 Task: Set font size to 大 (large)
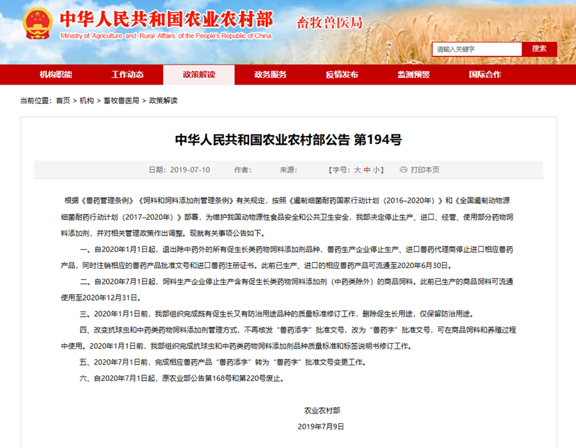[357, 170]
